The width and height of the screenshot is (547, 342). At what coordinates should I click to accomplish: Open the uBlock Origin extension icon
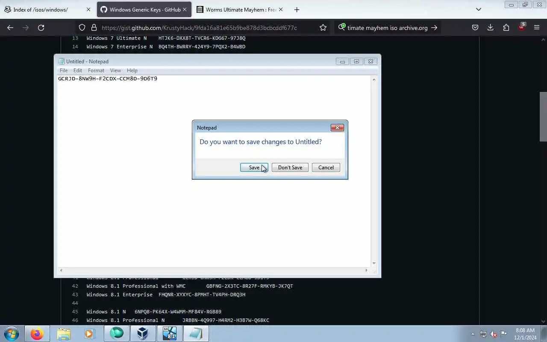tap(521, 27)
